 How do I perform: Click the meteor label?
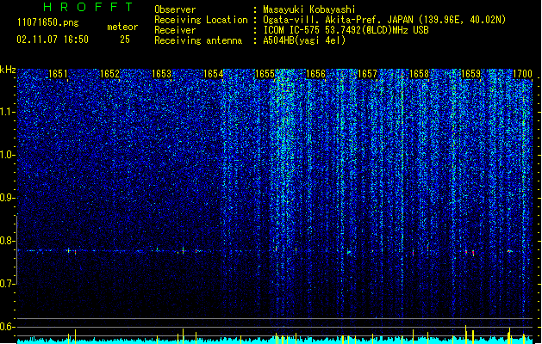[122, 27]
